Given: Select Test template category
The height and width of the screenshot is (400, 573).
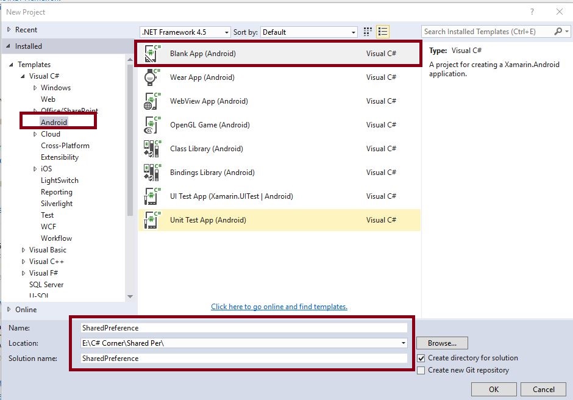Looking at the screenshot, I should coord(47,215).
